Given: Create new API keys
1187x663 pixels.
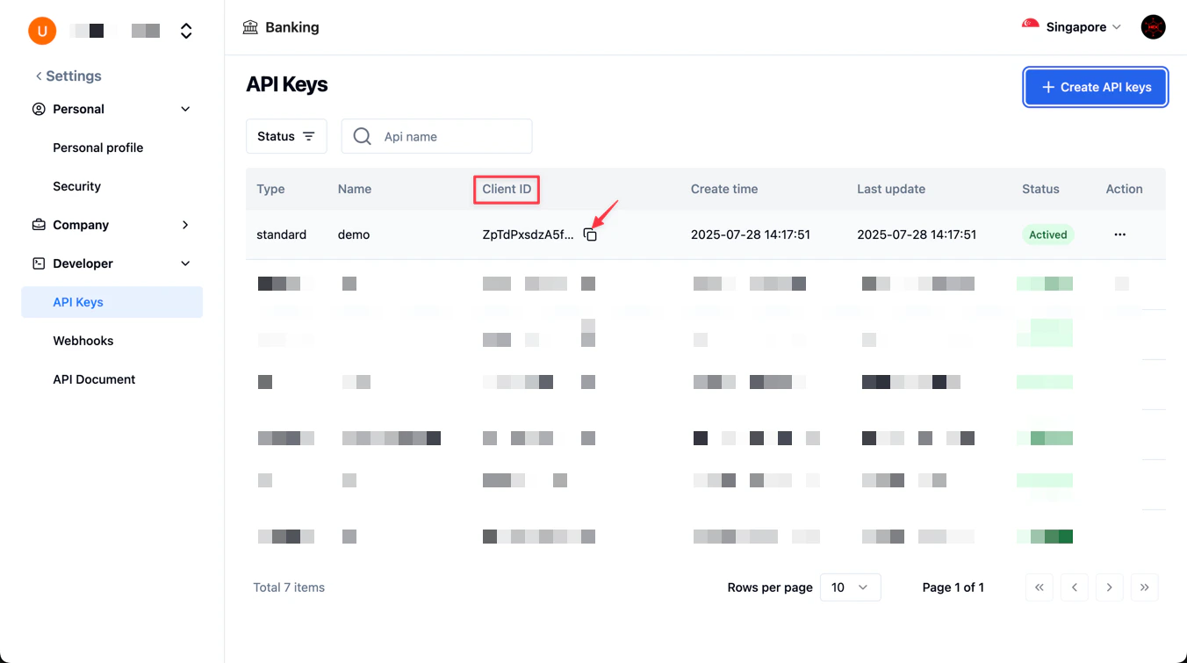Looking at the screenshot, I should click(x=1095, y=87).
